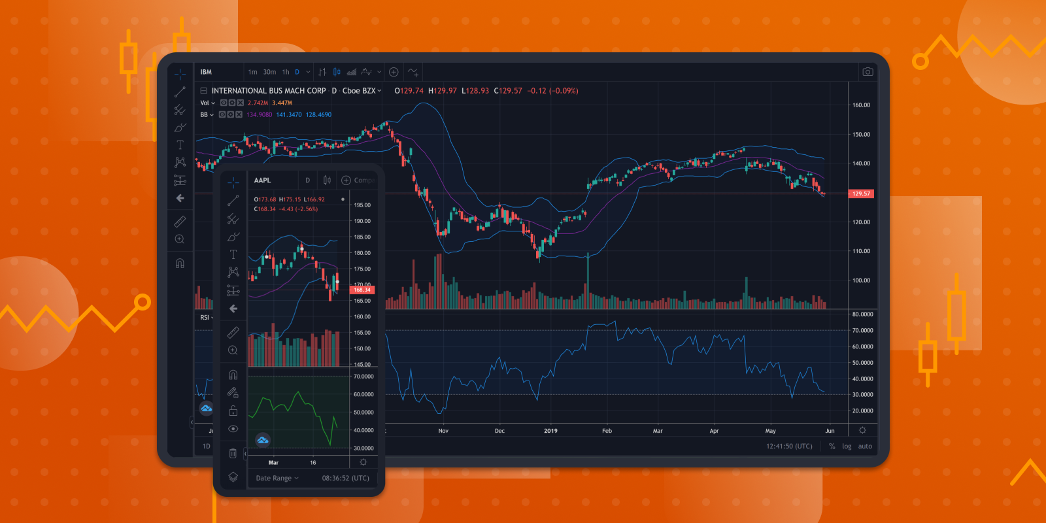Toggle Vol indicator visibility eye
1046x523 pixels.
point(224,103)
